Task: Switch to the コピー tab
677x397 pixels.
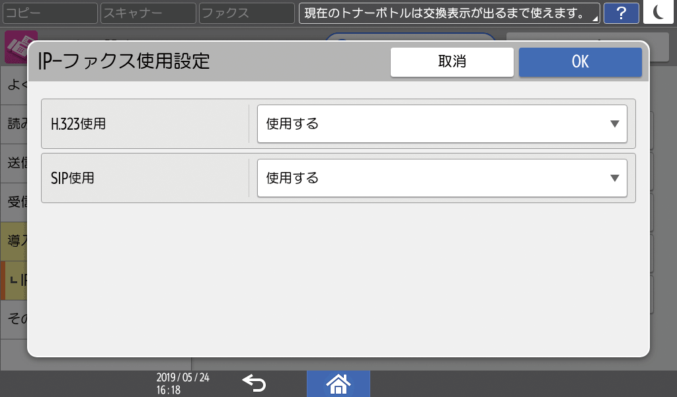Action: click(x=50, y=13)
